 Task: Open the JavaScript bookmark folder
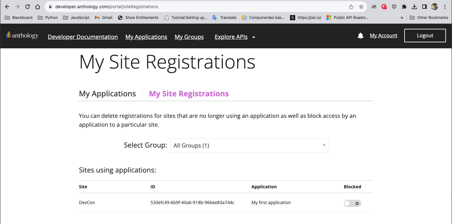pos(76,18)
